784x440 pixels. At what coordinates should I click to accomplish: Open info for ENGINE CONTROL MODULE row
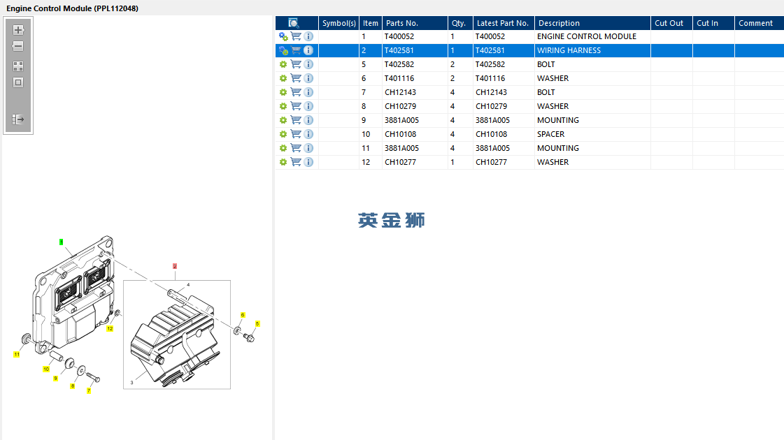click(308, 36)
